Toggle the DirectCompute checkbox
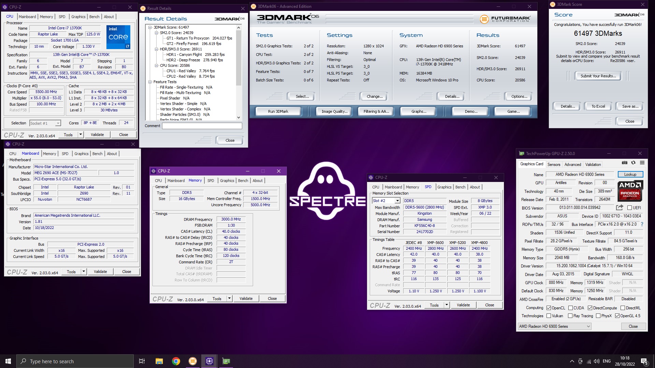The image size is (655, 368). [x=590, y=308]
